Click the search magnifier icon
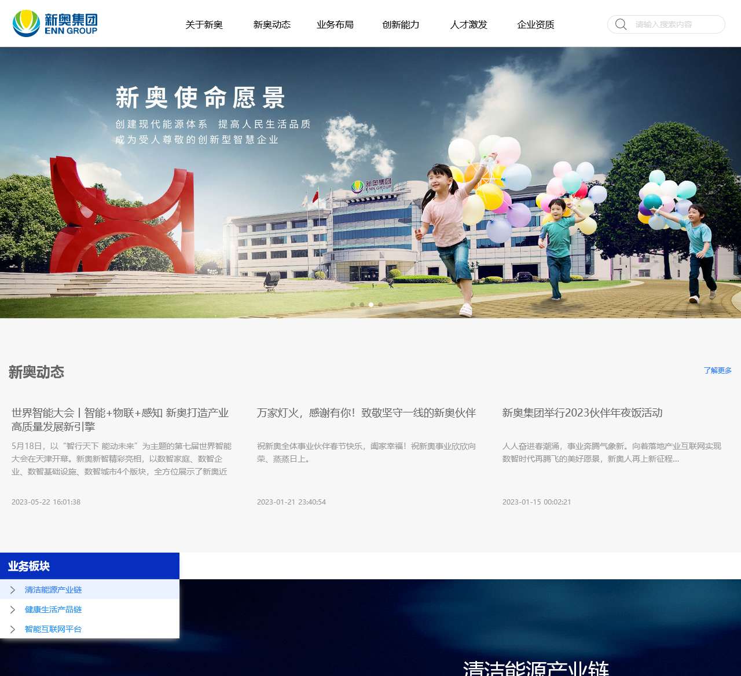Viewport: 741px width, 676px height. 621,24
